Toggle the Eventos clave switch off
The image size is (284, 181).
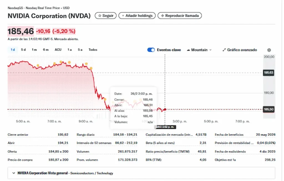coord(151,50)
